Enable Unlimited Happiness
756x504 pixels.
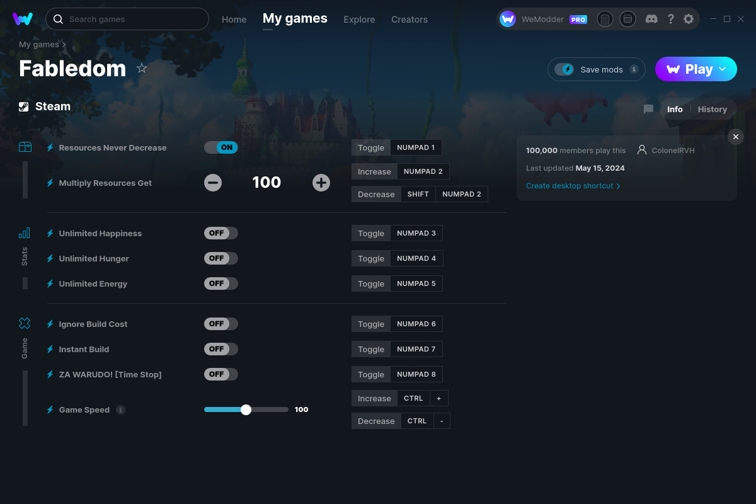pyautogui.click(x=220, y=232)
